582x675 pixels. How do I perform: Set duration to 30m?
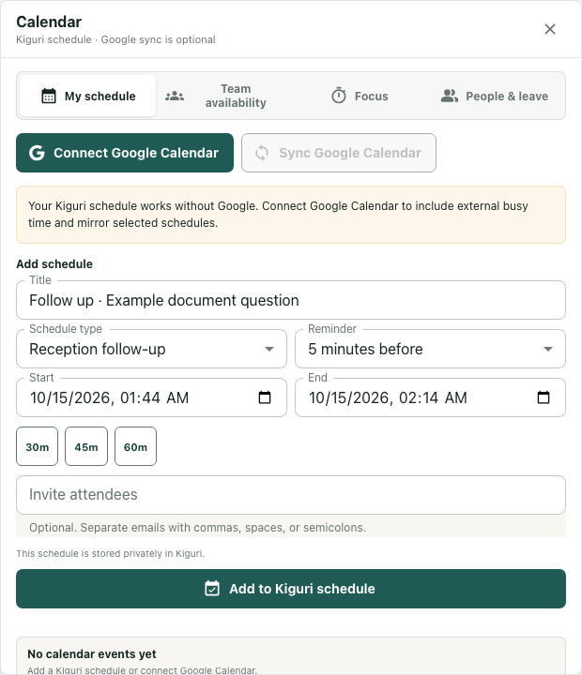click(x=37, y=446)
